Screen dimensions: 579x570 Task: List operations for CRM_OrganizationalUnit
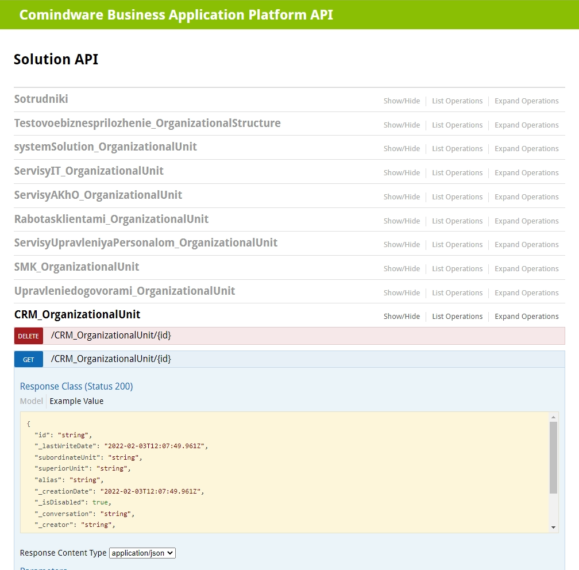pyautogui.click(x=457, y=316)
